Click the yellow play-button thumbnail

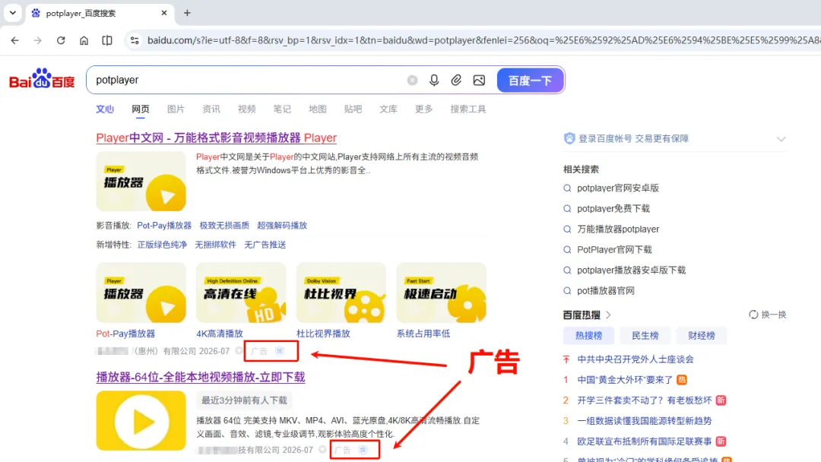141,421
